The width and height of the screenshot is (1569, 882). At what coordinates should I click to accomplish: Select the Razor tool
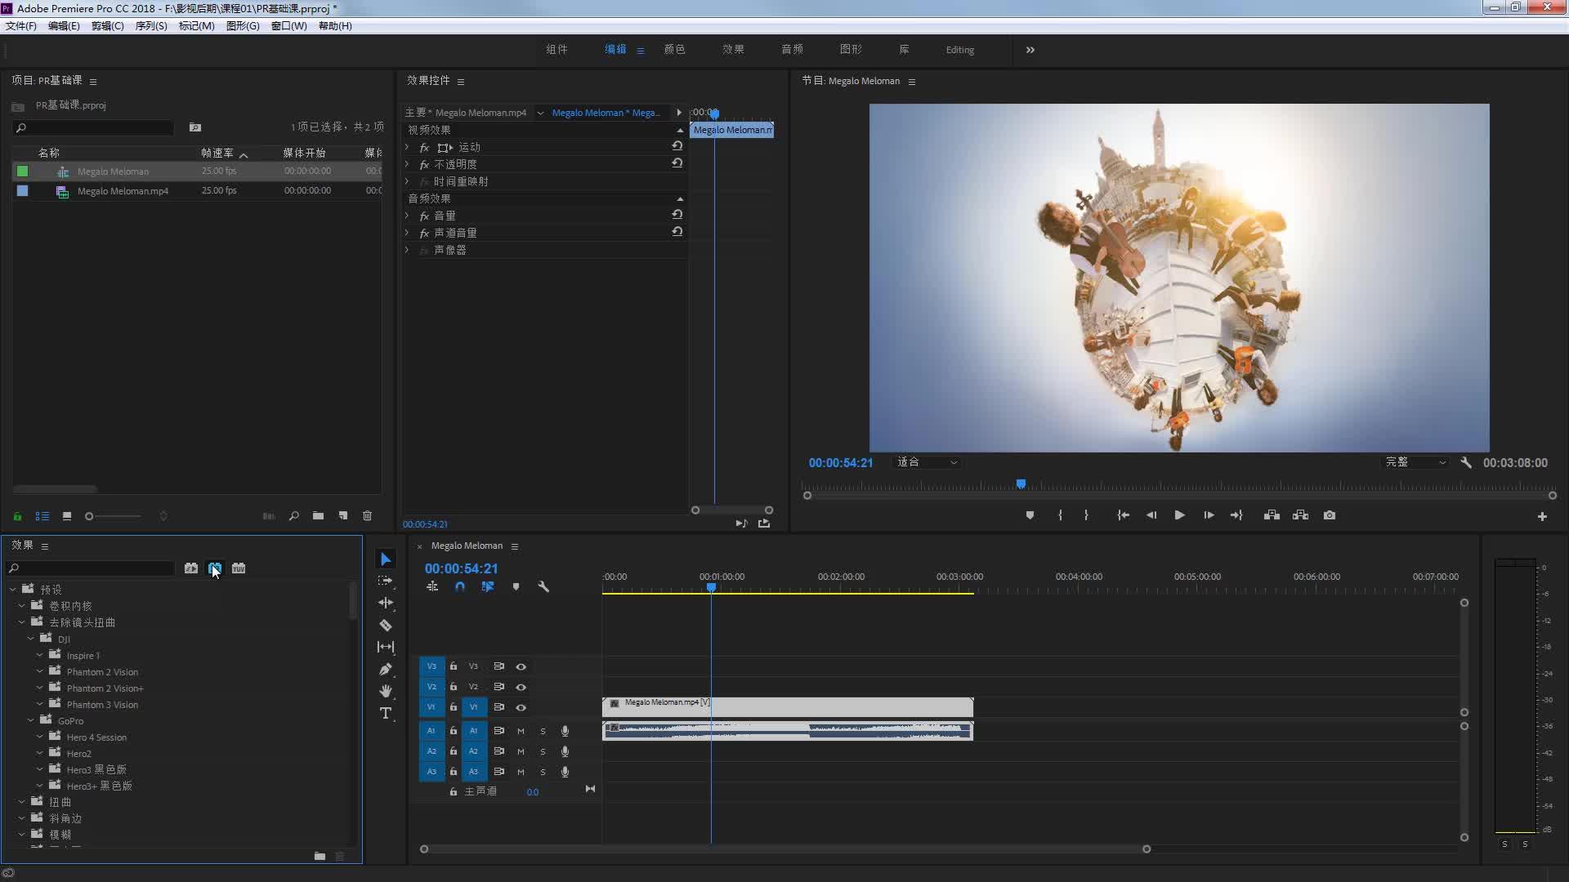coord(386,625)
